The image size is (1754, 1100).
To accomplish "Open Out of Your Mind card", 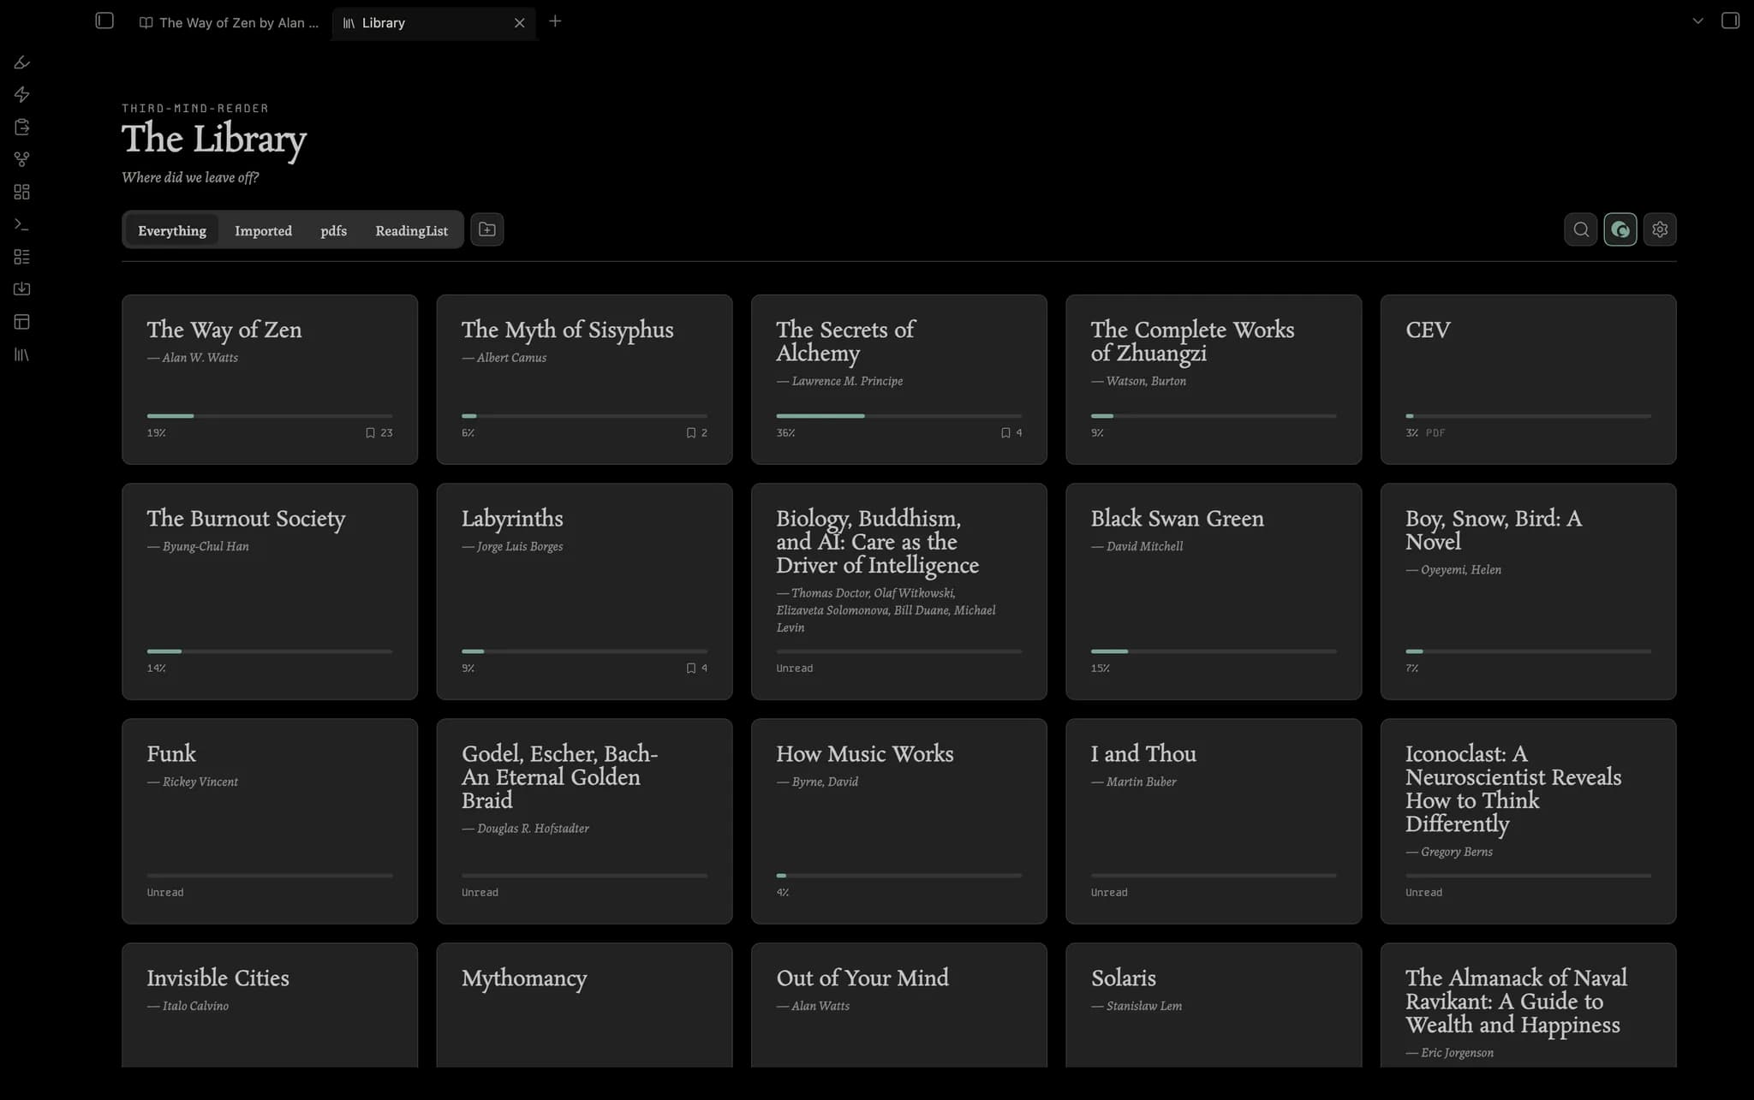I will (x=898, y=1005).
